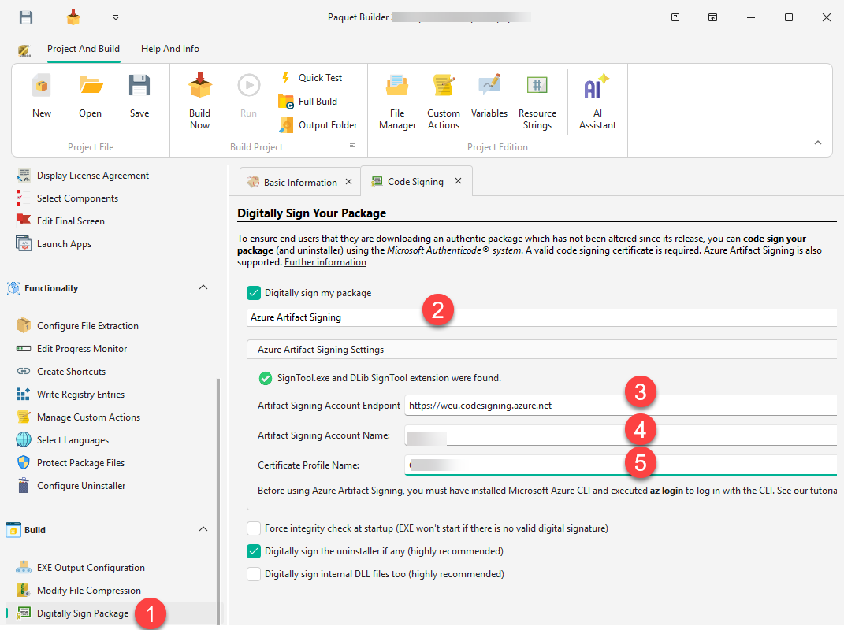Screen dimensions: 844x630
Task: Enable force integrity check at startup
Action: pyautogui.click(x=254, y=528)
